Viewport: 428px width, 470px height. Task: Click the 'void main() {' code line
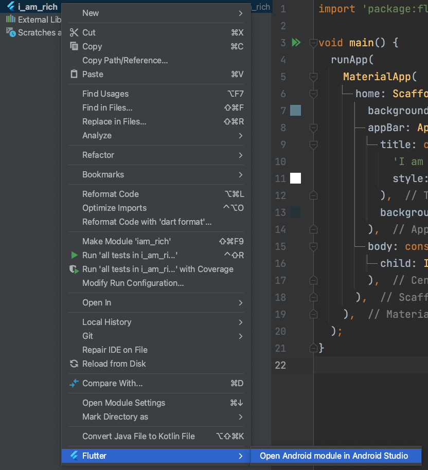click(359, 43)
